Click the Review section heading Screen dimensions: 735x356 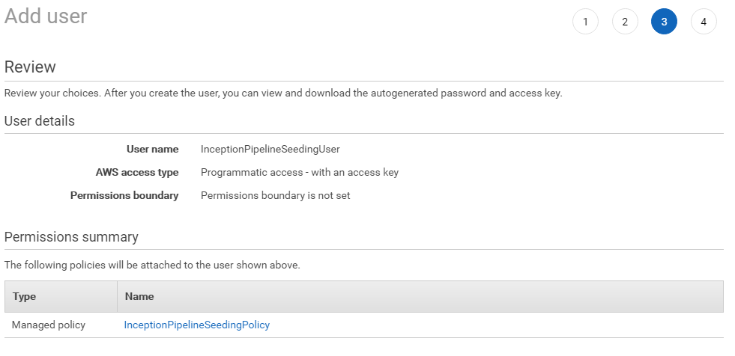pyautogui.click(x=30, y=67)
